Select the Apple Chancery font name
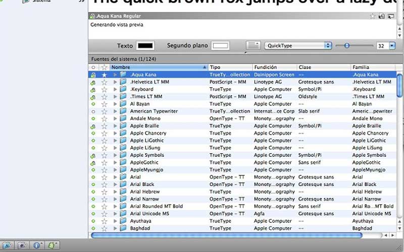The image size is (404, 252). pos(148,133)
